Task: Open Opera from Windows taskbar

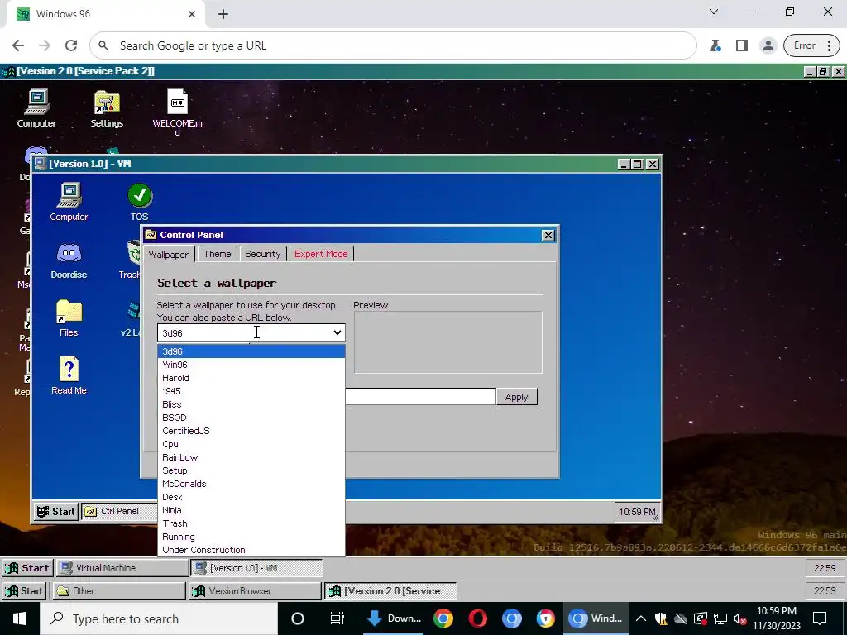Action: 477,618
